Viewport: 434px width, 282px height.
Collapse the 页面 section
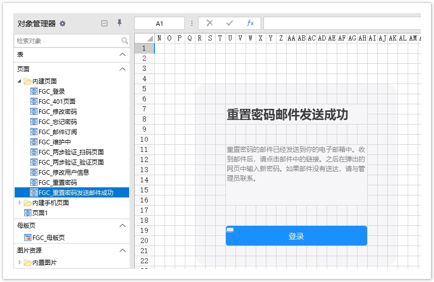tap(123, 69)
